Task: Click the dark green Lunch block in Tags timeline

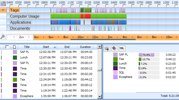Action: pyautogui.click(x=82, y=10)
